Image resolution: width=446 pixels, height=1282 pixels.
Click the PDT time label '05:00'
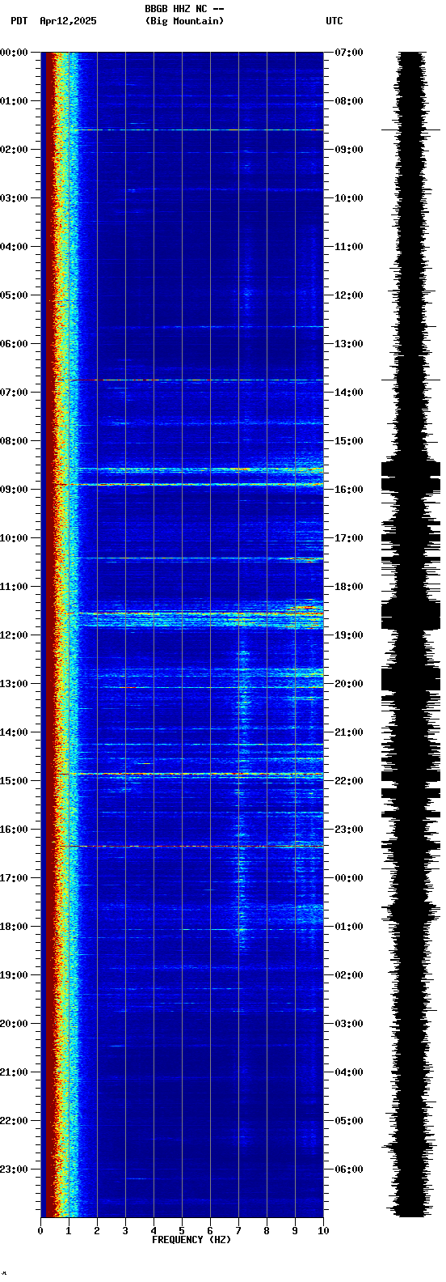(14, 295)
